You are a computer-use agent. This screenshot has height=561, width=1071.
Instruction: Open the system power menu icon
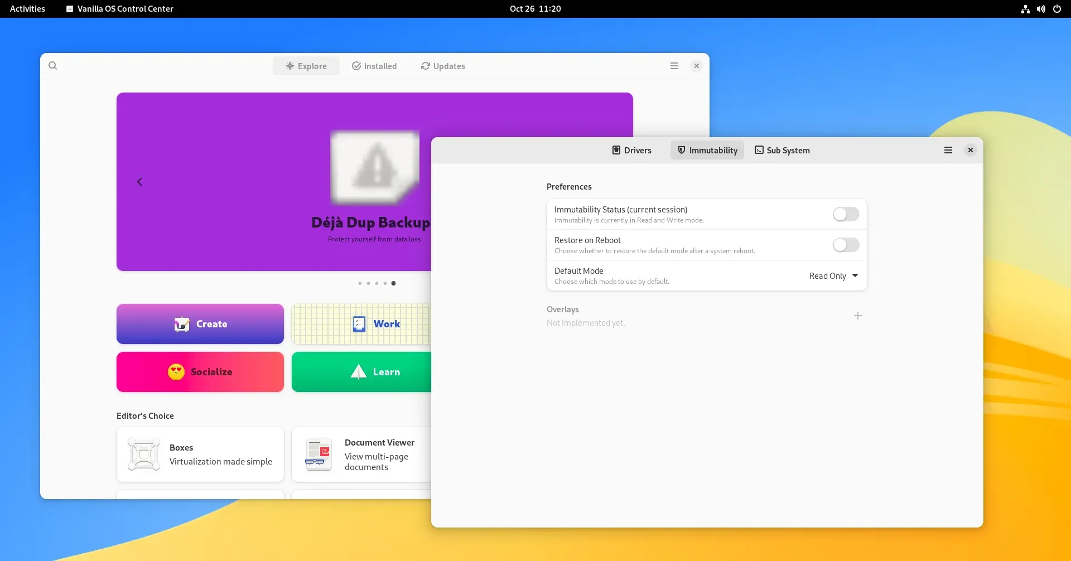coord(1056,9)
